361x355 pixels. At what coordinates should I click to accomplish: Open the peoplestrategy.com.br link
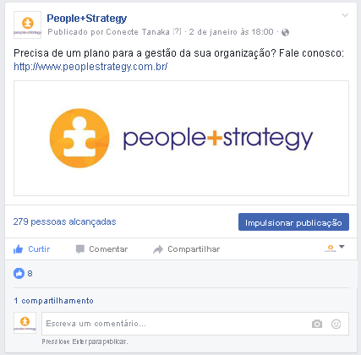(x=90, y=67)
